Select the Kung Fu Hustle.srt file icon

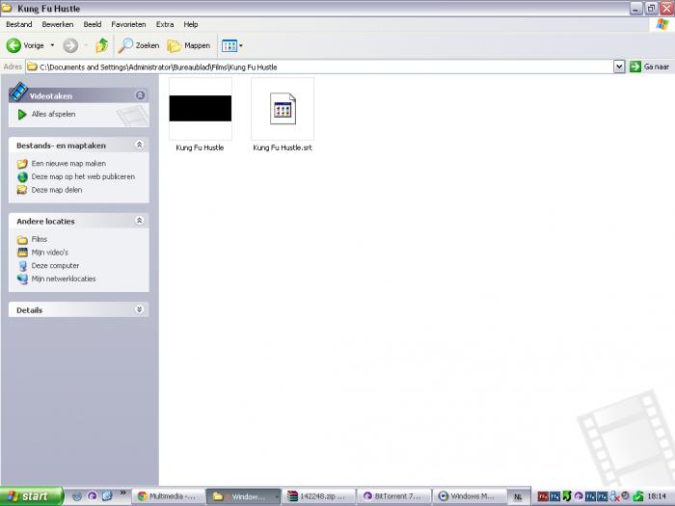pos(283,108)
